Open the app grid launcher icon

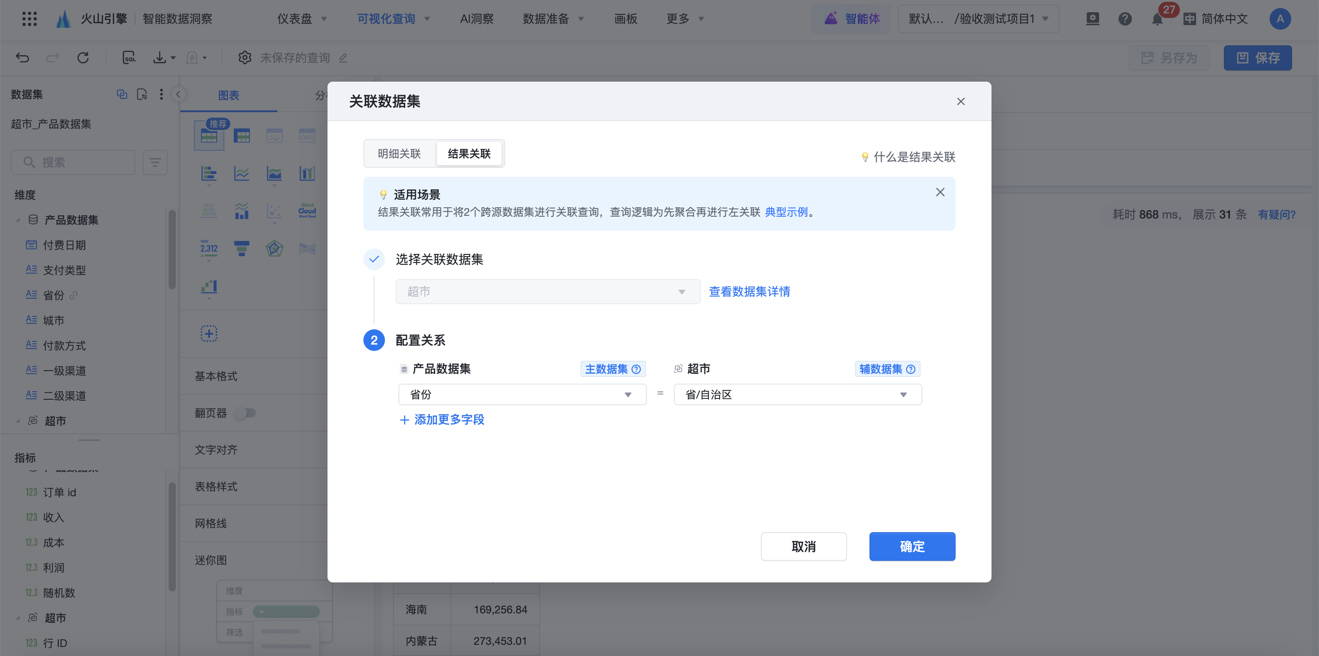coord(30,19)
